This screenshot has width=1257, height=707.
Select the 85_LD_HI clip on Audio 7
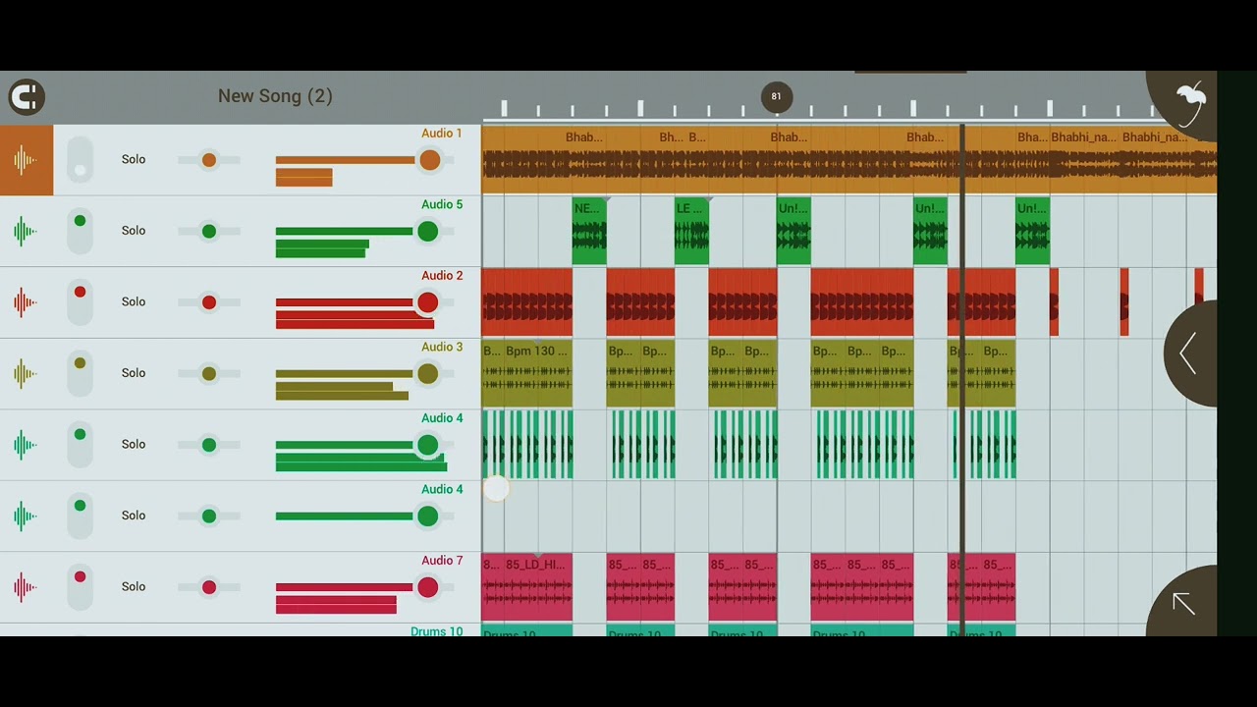pos(538,587)
